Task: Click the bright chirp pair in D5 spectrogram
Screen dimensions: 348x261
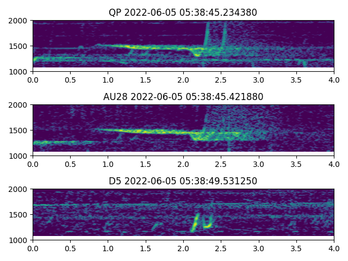Action: point(201,221)
